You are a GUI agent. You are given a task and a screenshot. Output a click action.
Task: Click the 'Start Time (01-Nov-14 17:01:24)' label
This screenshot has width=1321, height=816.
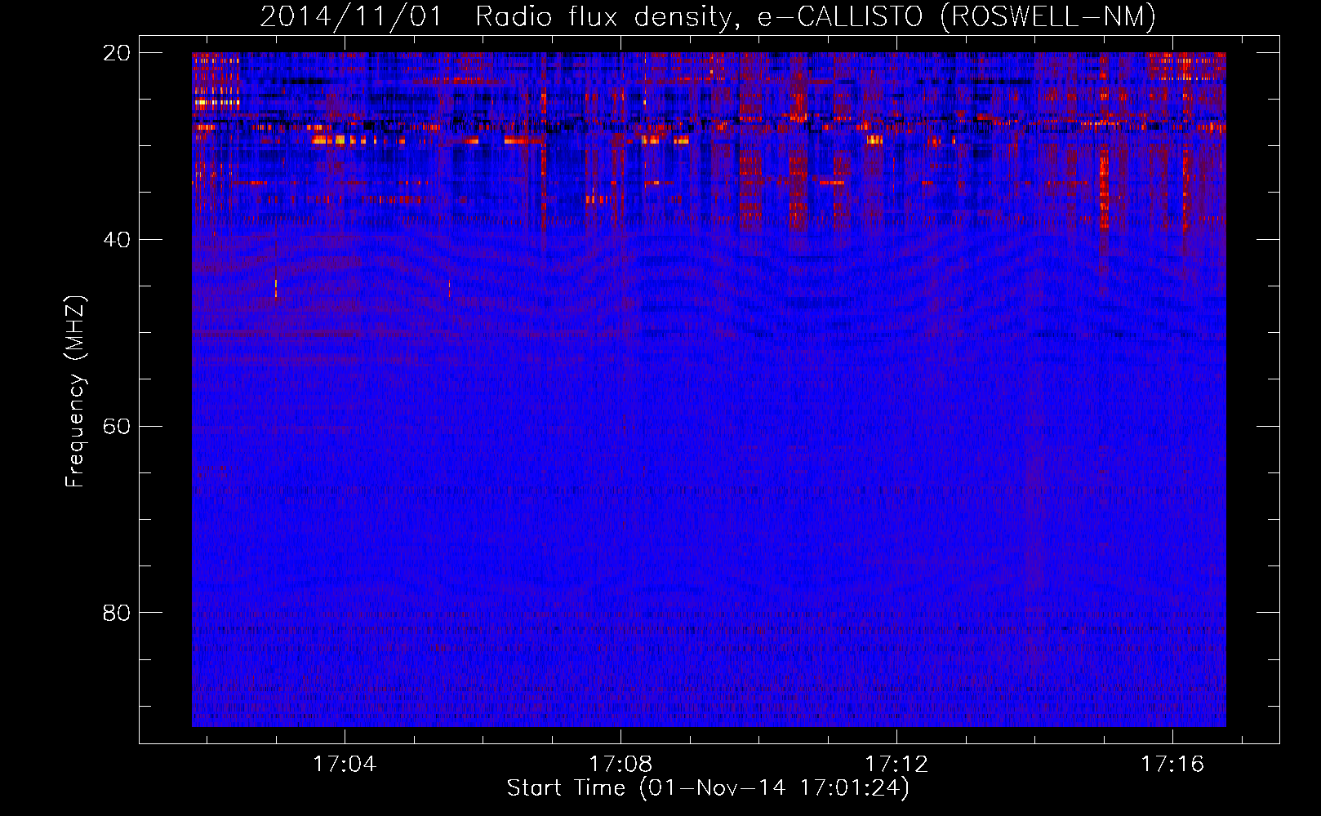click(x=708, y=788)
